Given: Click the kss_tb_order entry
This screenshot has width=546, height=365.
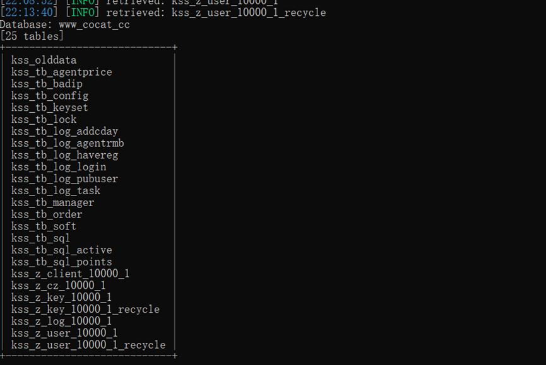Looking at the screenshot, I should tap(47, 214).
